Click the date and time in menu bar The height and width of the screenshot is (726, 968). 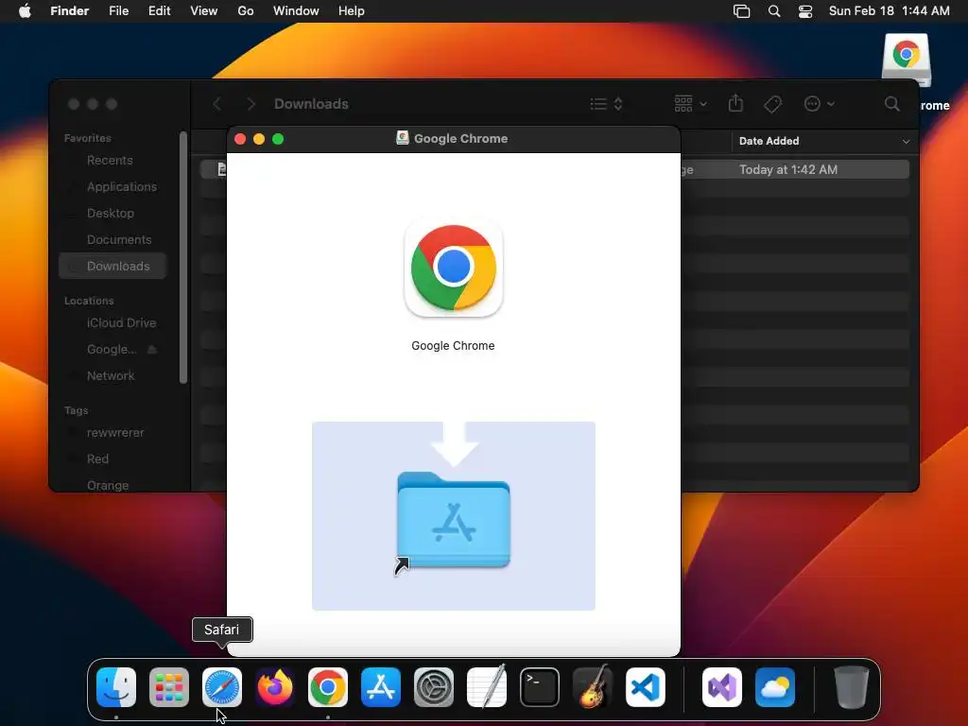tap(889, 11)
